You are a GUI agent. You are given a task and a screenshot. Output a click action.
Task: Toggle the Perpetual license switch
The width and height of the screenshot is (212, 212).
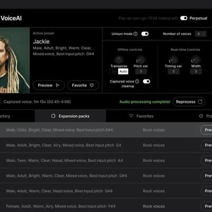[184, 18]
